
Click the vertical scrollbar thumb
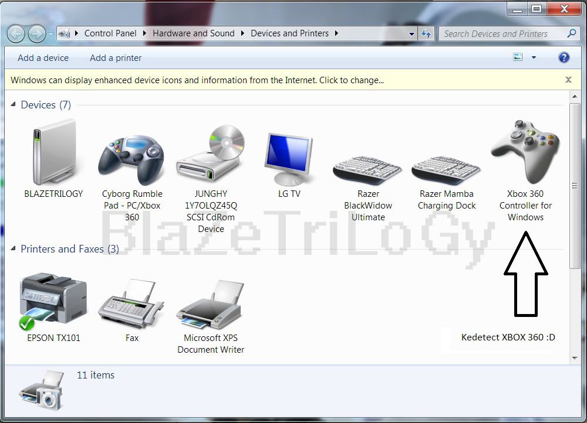click(x=575, y=186)
